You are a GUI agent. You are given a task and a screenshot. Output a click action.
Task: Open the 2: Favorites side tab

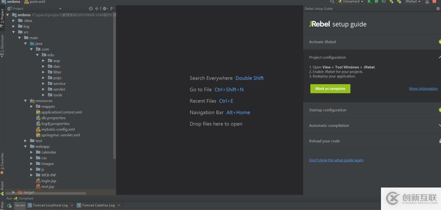(x=2, y=163)
